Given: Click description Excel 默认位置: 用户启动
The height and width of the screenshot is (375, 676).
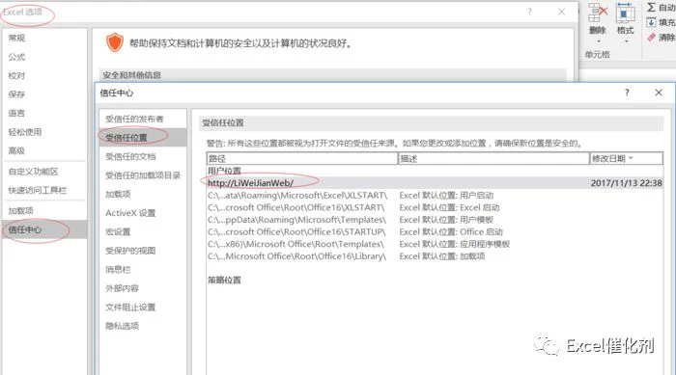Looking at the screenshot, I should pyautogui.click(x=446, y=196).
